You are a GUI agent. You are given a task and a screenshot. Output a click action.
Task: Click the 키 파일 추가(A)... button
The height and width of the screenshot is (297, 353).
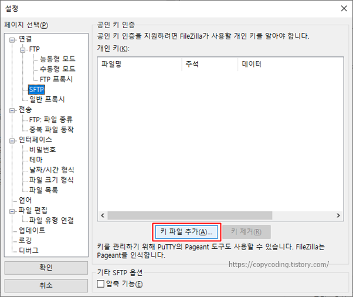point(186,232)
